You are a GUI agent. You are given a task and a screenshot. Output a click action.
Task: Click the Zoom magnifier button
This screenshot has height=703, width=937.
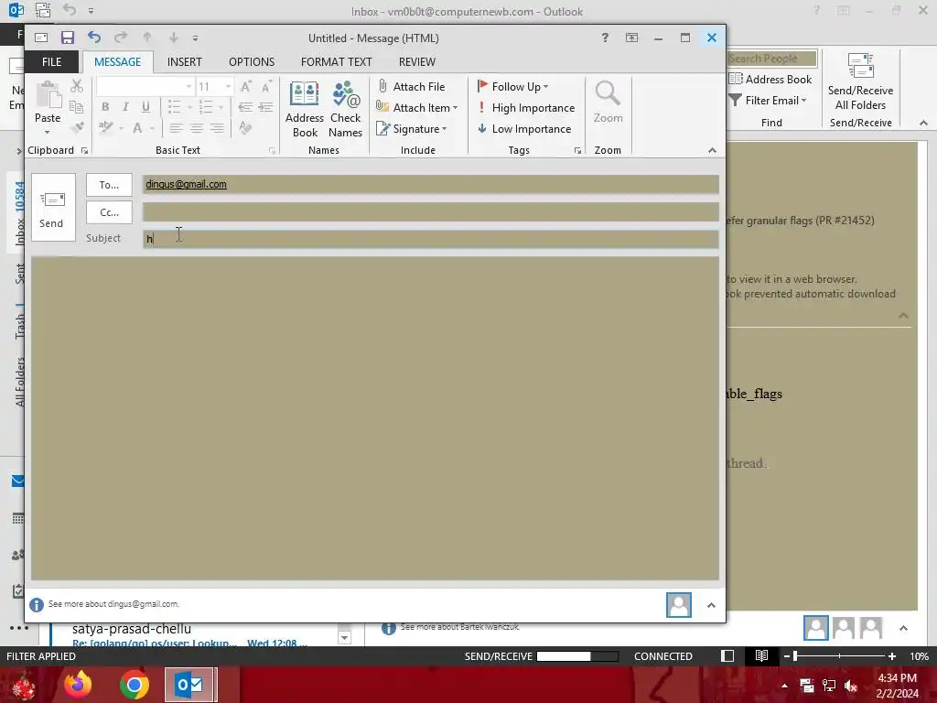click(608, 103)
